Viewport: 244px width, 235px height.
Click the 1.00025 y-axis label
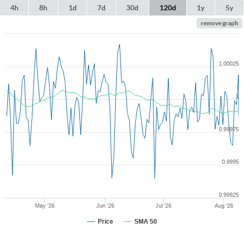[229, 64]
